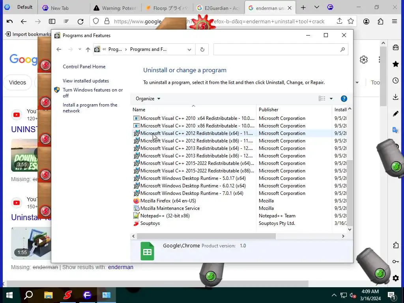Open recent locations dropdown chevron
Image resolution: width=404 pixels, height=303 pixels.
[80, 49]
